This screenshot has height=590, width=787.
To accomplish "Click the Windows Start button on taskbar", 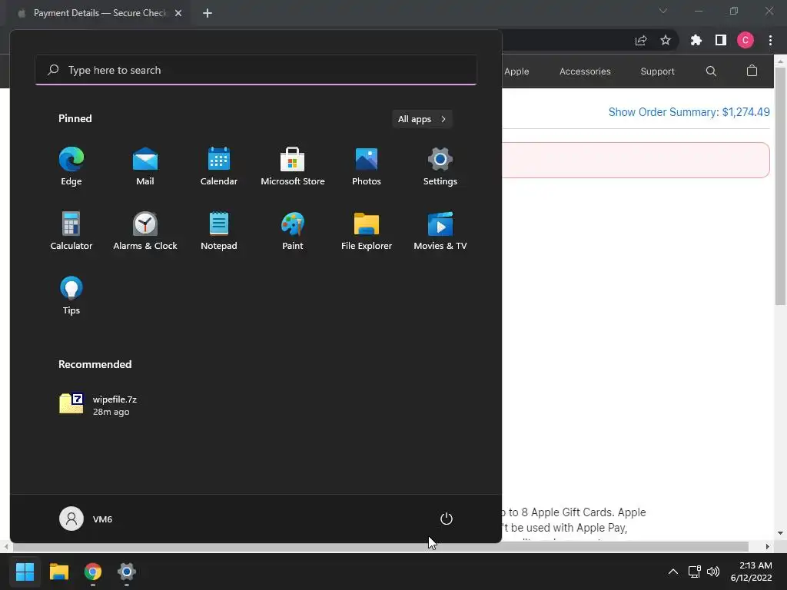I will pyautogui.click(x=25, y=572).
